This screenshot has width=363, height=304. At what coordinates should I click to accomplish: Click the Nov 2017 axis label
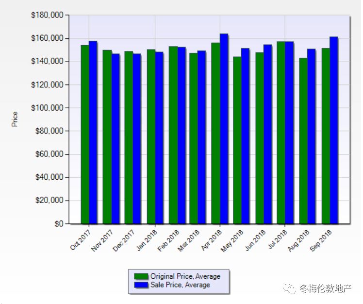click(102, 240)
